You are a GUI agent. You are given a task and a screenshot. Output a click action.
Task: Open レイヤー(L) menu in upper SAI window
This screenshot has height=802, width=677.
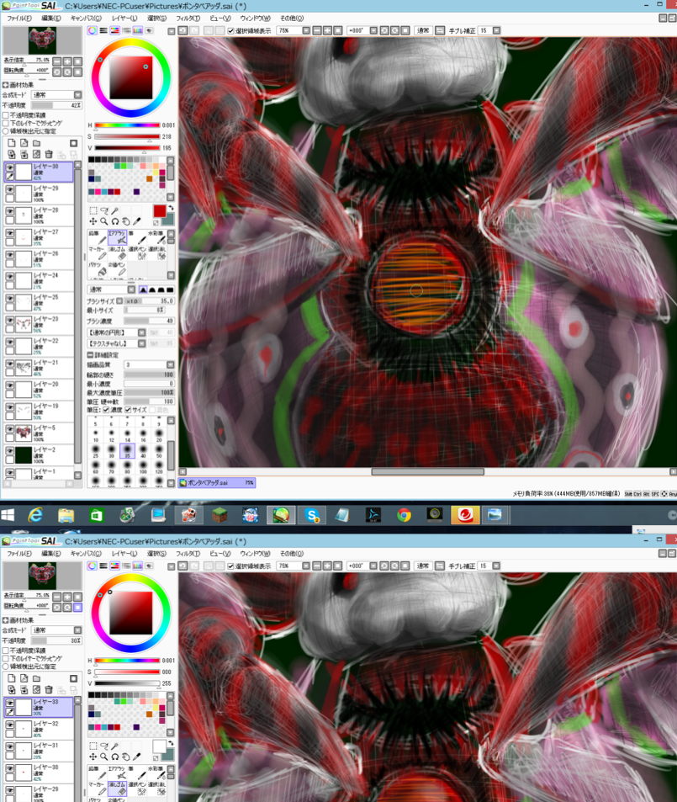point(124,18)
